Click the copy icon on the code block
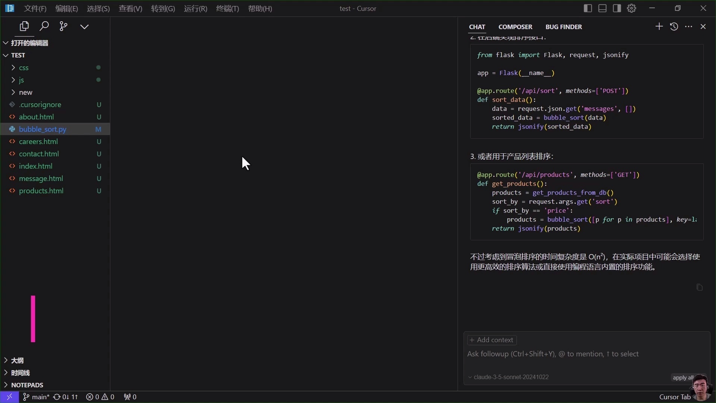716x403 pixels. pyautogui.click(x=699, y=287)
